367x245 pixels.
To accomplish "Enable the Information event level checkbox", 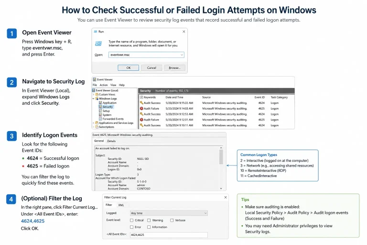I will (x=149, y=227).
